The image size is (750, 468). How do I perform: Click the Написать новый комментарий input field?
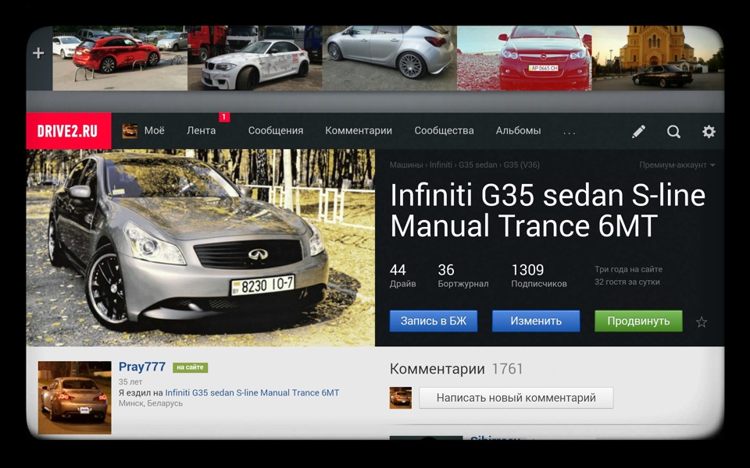(516, 397)
